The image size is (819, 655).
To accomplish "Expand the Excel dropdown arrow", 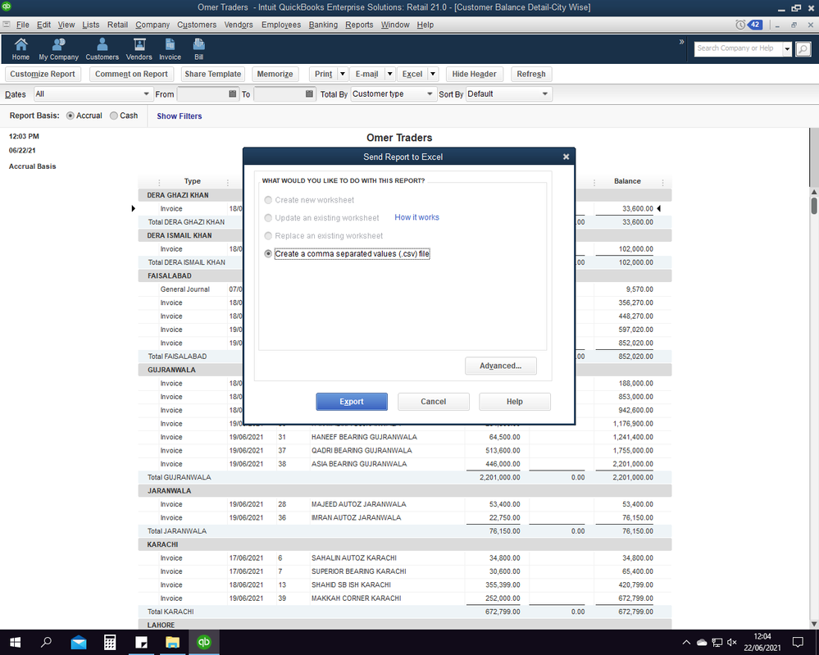I will 433,74.
